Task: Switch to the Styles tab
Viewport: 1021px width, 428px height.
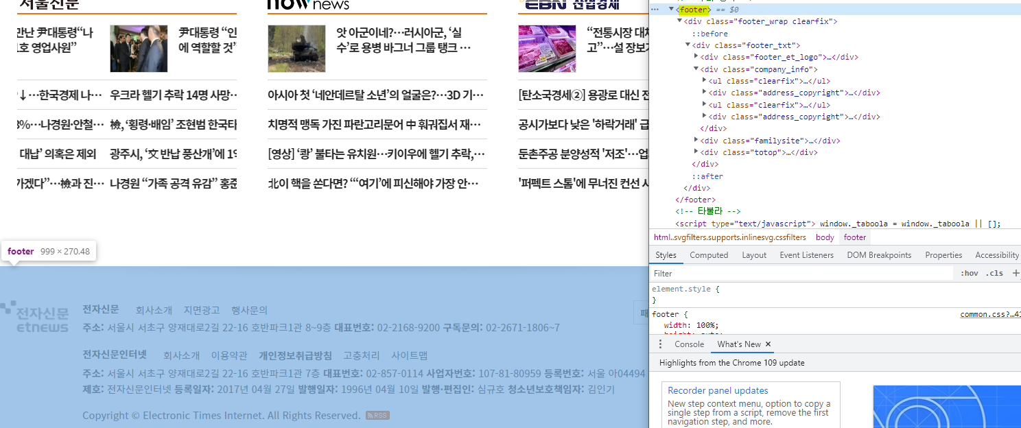Action: click(x=666, y=255)
